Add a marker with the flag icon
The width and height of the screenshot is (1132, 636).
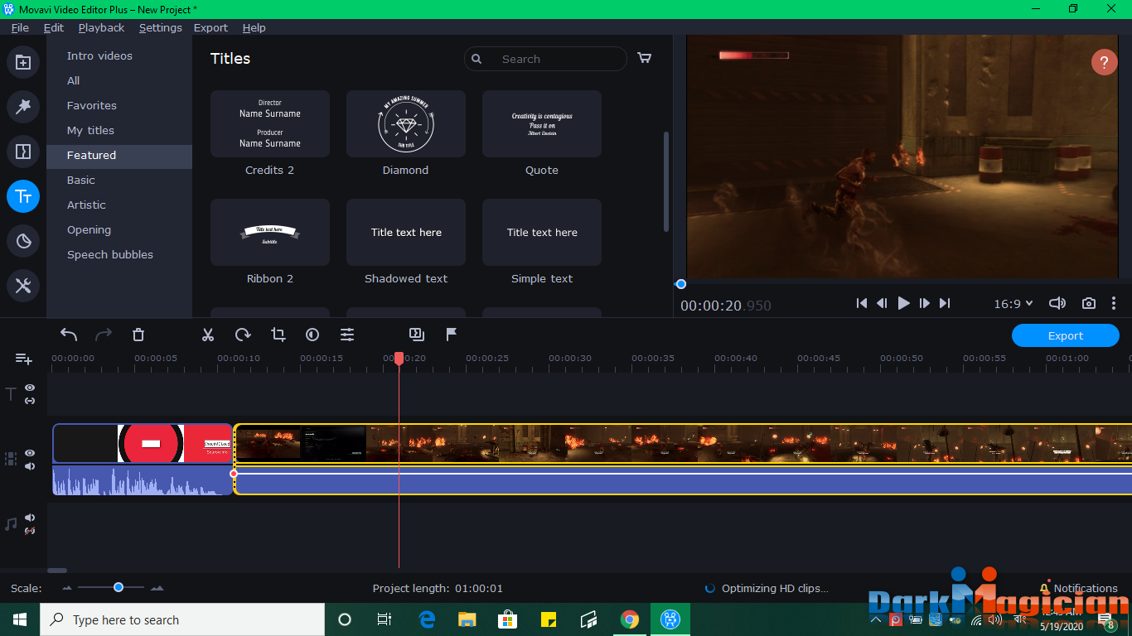pos(452,335)
